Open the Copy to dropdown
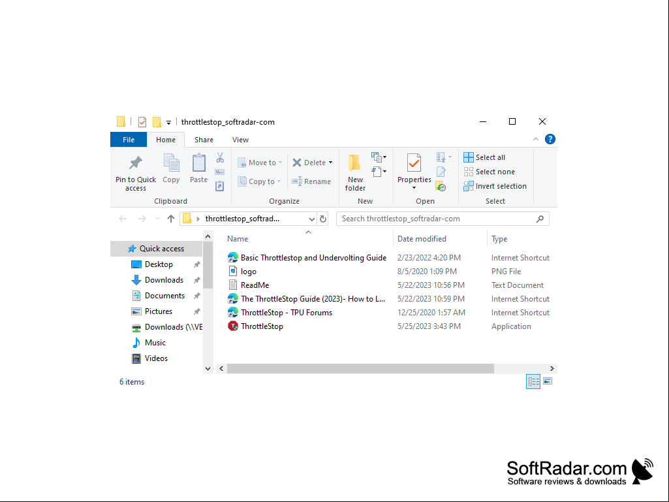 [259, 181]
